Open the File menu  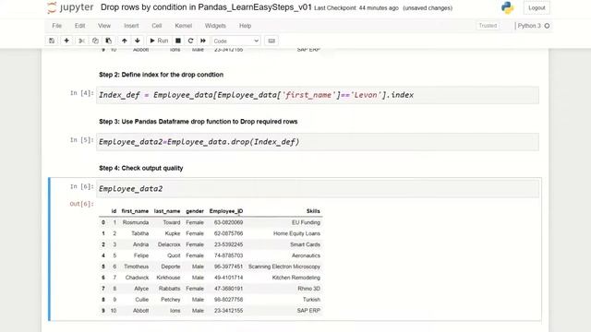[57, 26]
